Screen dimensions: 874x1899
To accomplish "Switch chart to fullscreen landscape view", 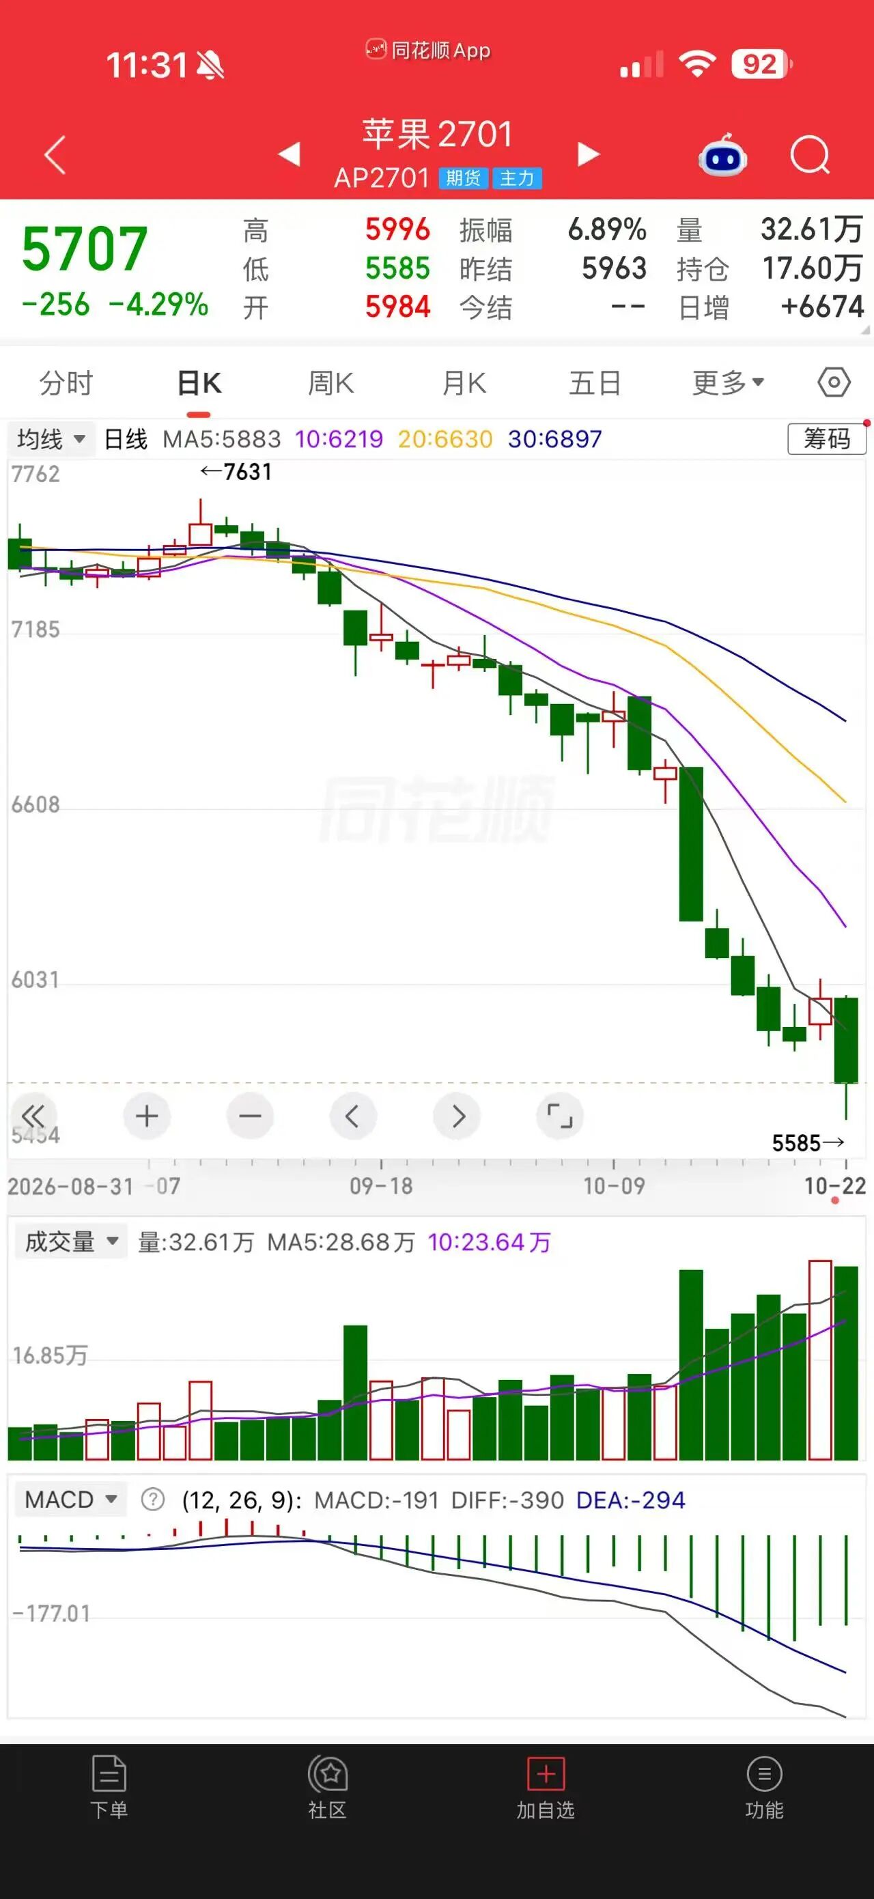I will pos(559,1116).
